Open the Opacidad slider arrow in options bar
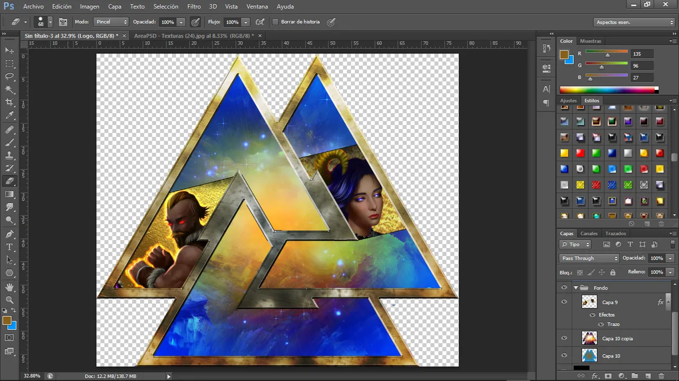 (181, 22)
